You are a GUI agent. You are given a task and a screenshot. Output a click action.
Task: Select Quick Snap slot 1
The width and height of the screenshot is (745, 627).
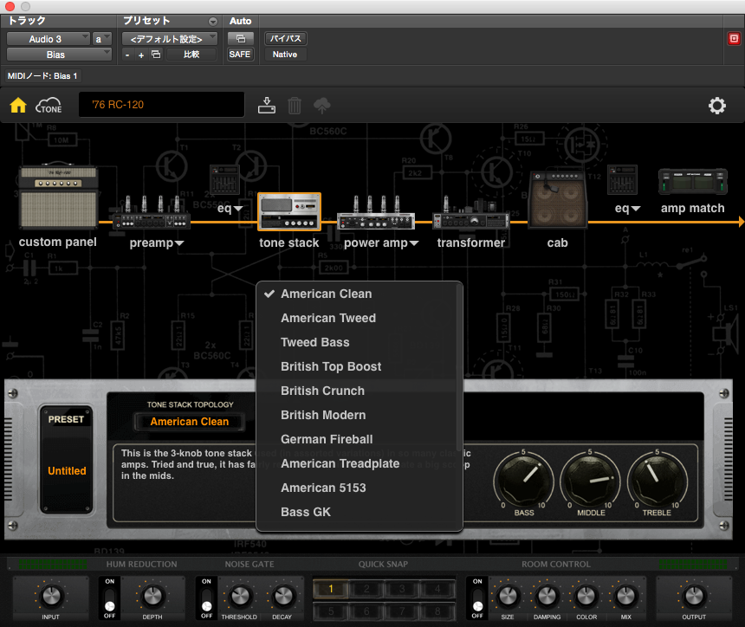pyautogui.click(x=331, y=589)
